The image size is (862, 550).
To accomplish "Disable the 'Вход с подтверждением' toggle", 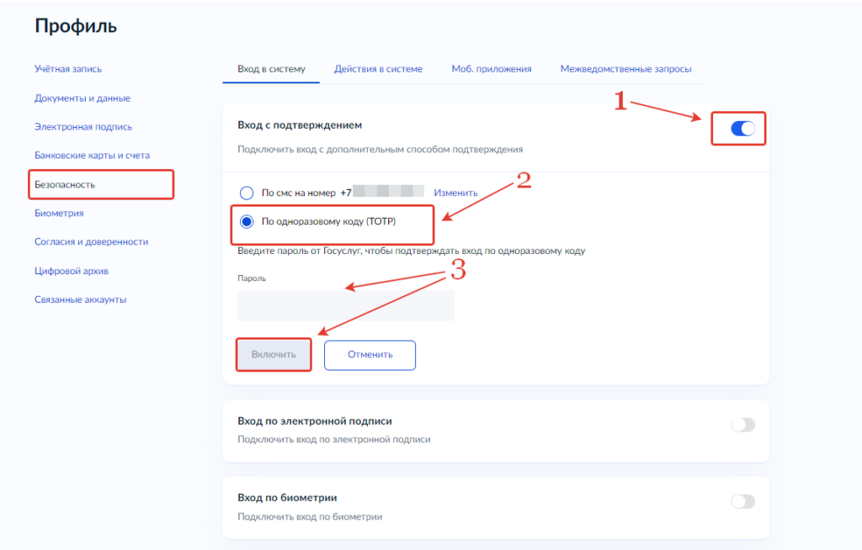I will (x=742, y=129).
